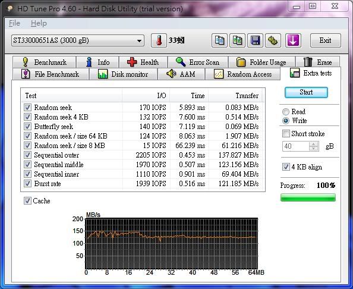Enable the Short stroke checkbox
This screenshot has width=353, height=289.
(286, 134)
